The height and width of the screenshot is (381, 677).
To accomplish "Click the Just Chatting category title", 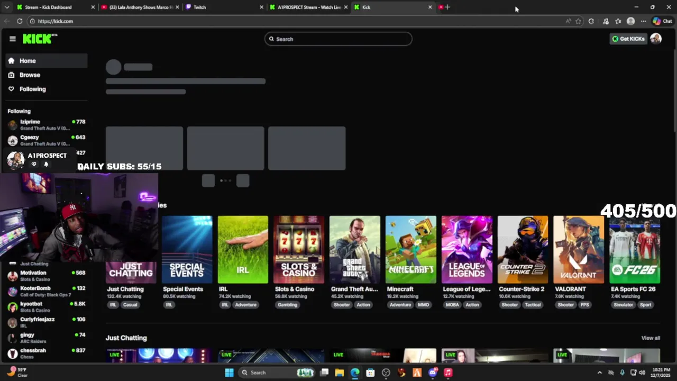I will click(x=125, y=289).
